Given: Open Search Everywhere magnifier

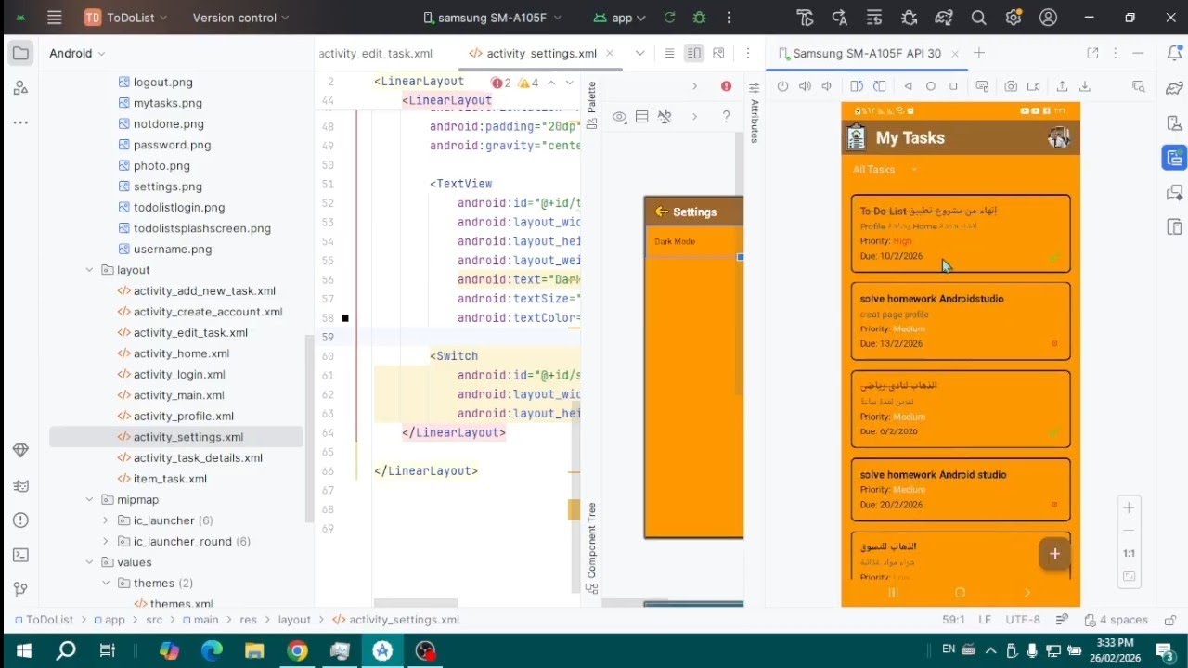Looking at the screenshot, I should coord(978,18).
